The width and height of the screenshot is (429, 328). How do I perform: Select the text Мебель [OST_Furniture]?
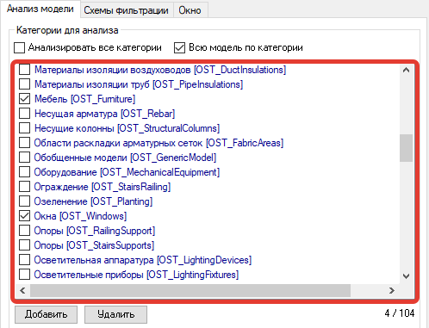(x=84, y=99)
